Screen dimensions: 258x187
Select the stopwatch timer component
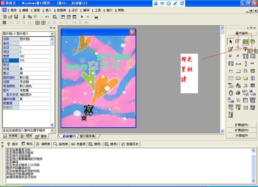click(x=231, y=93)
